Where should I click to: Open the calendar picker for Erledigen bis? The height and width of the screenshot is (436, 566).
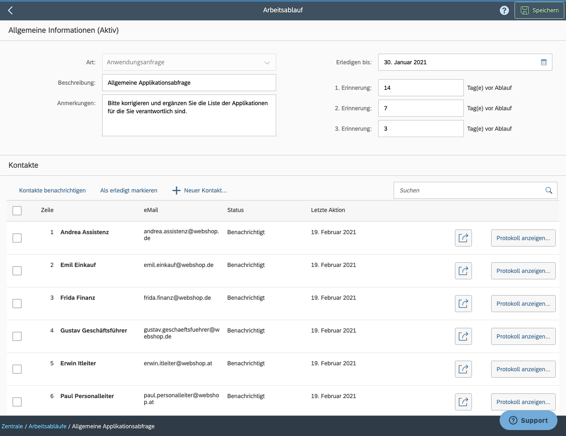pos(543,62)
